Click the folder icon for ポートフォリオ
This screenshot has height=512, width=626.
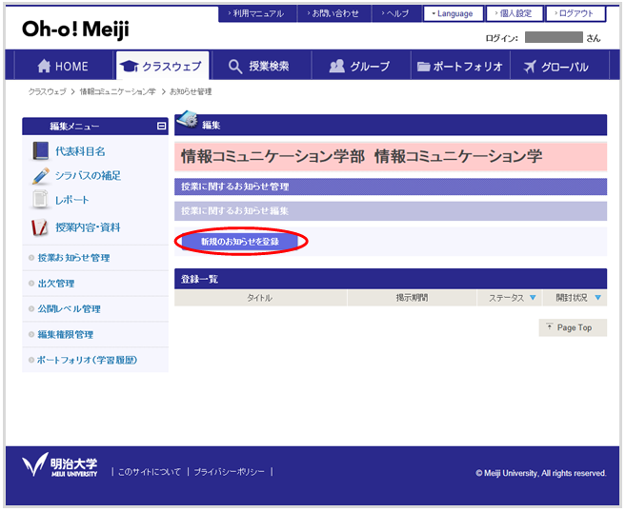point(423,67)
